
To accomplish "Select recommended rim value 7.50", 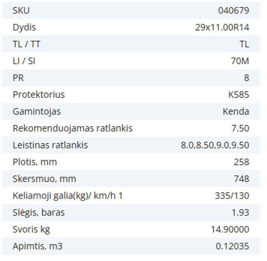I will [x=240, y=128].
